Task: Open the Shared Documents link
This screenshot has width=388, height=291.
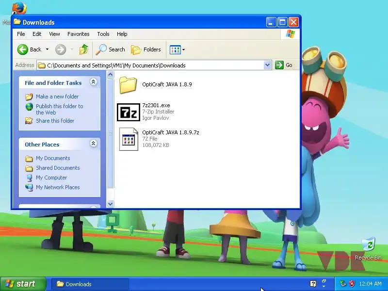Action: point(58,168)
